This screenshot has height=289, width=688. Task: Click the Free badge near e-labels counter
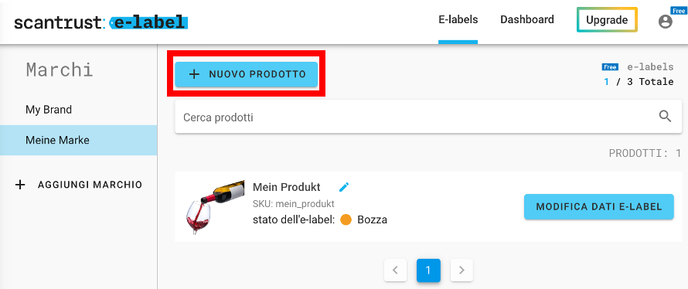coord(610,67)
